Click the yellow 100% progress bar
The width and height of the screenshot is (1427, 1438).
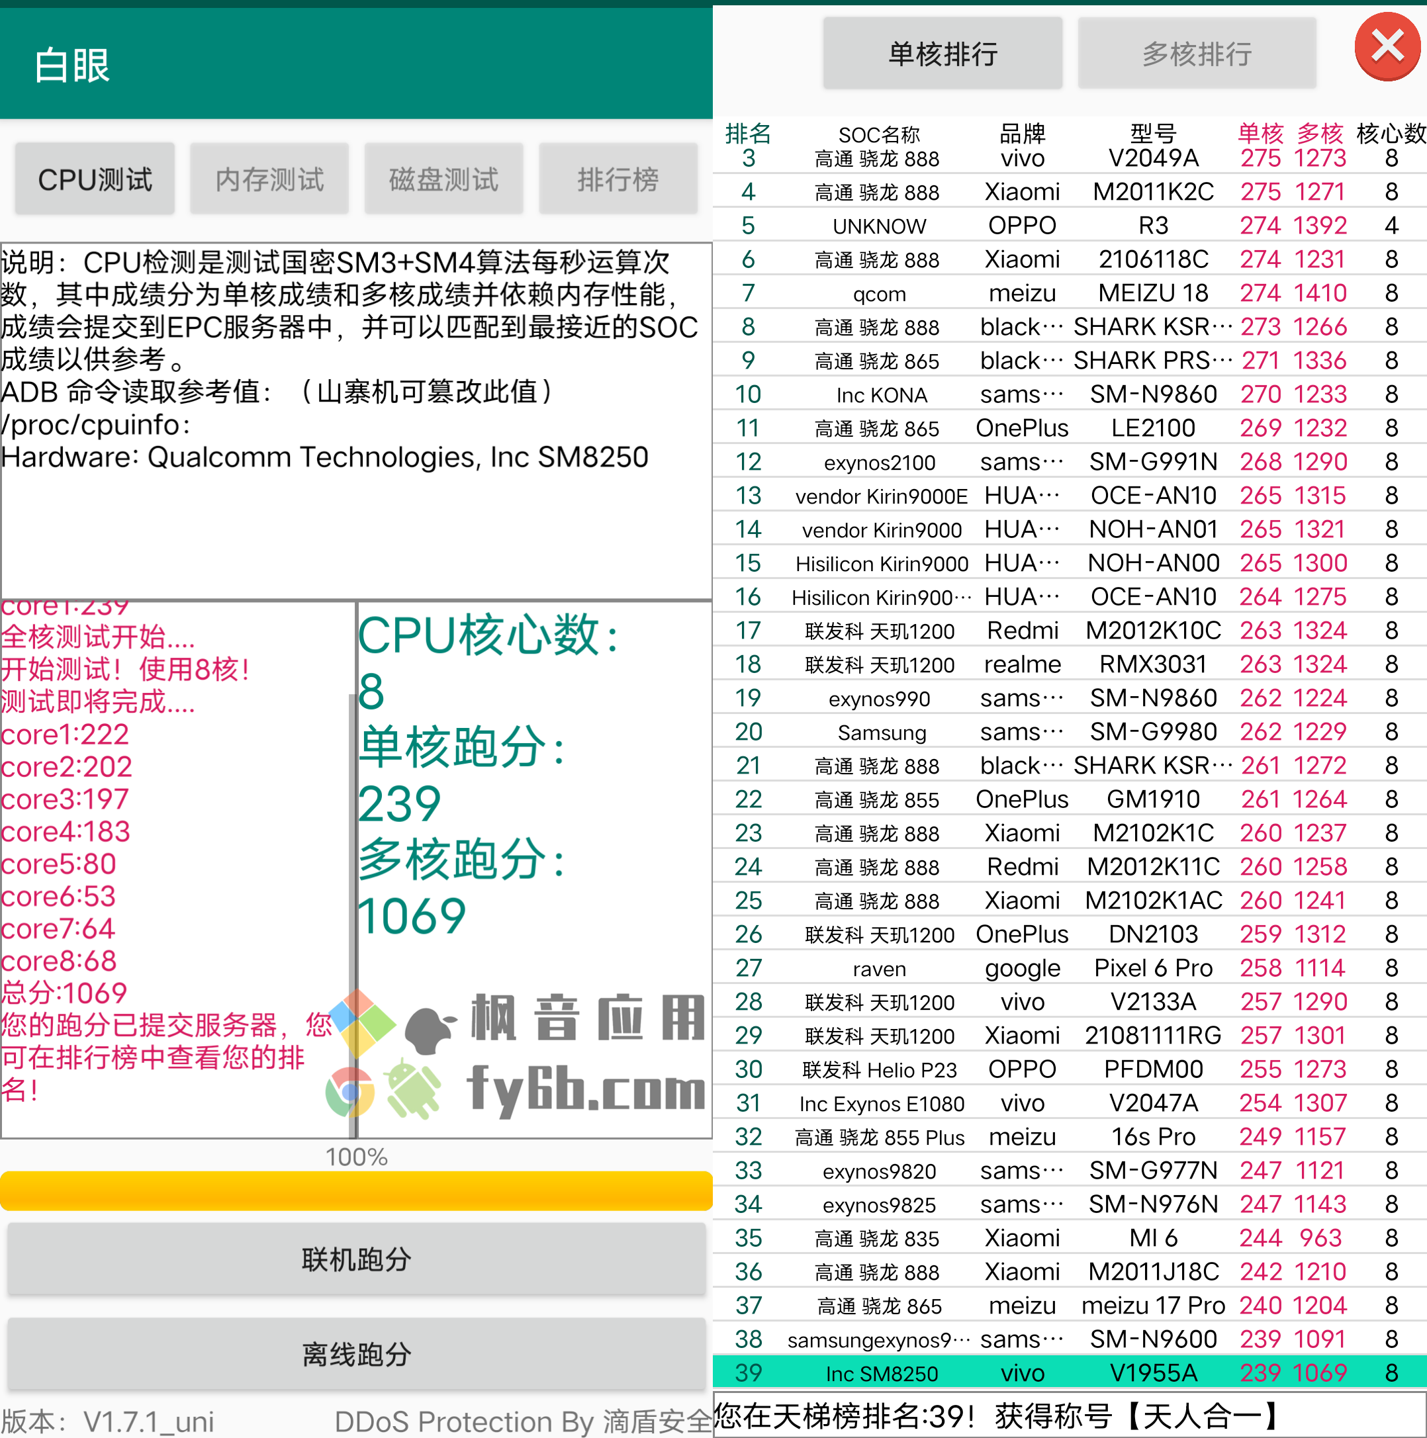[357, 1191]
